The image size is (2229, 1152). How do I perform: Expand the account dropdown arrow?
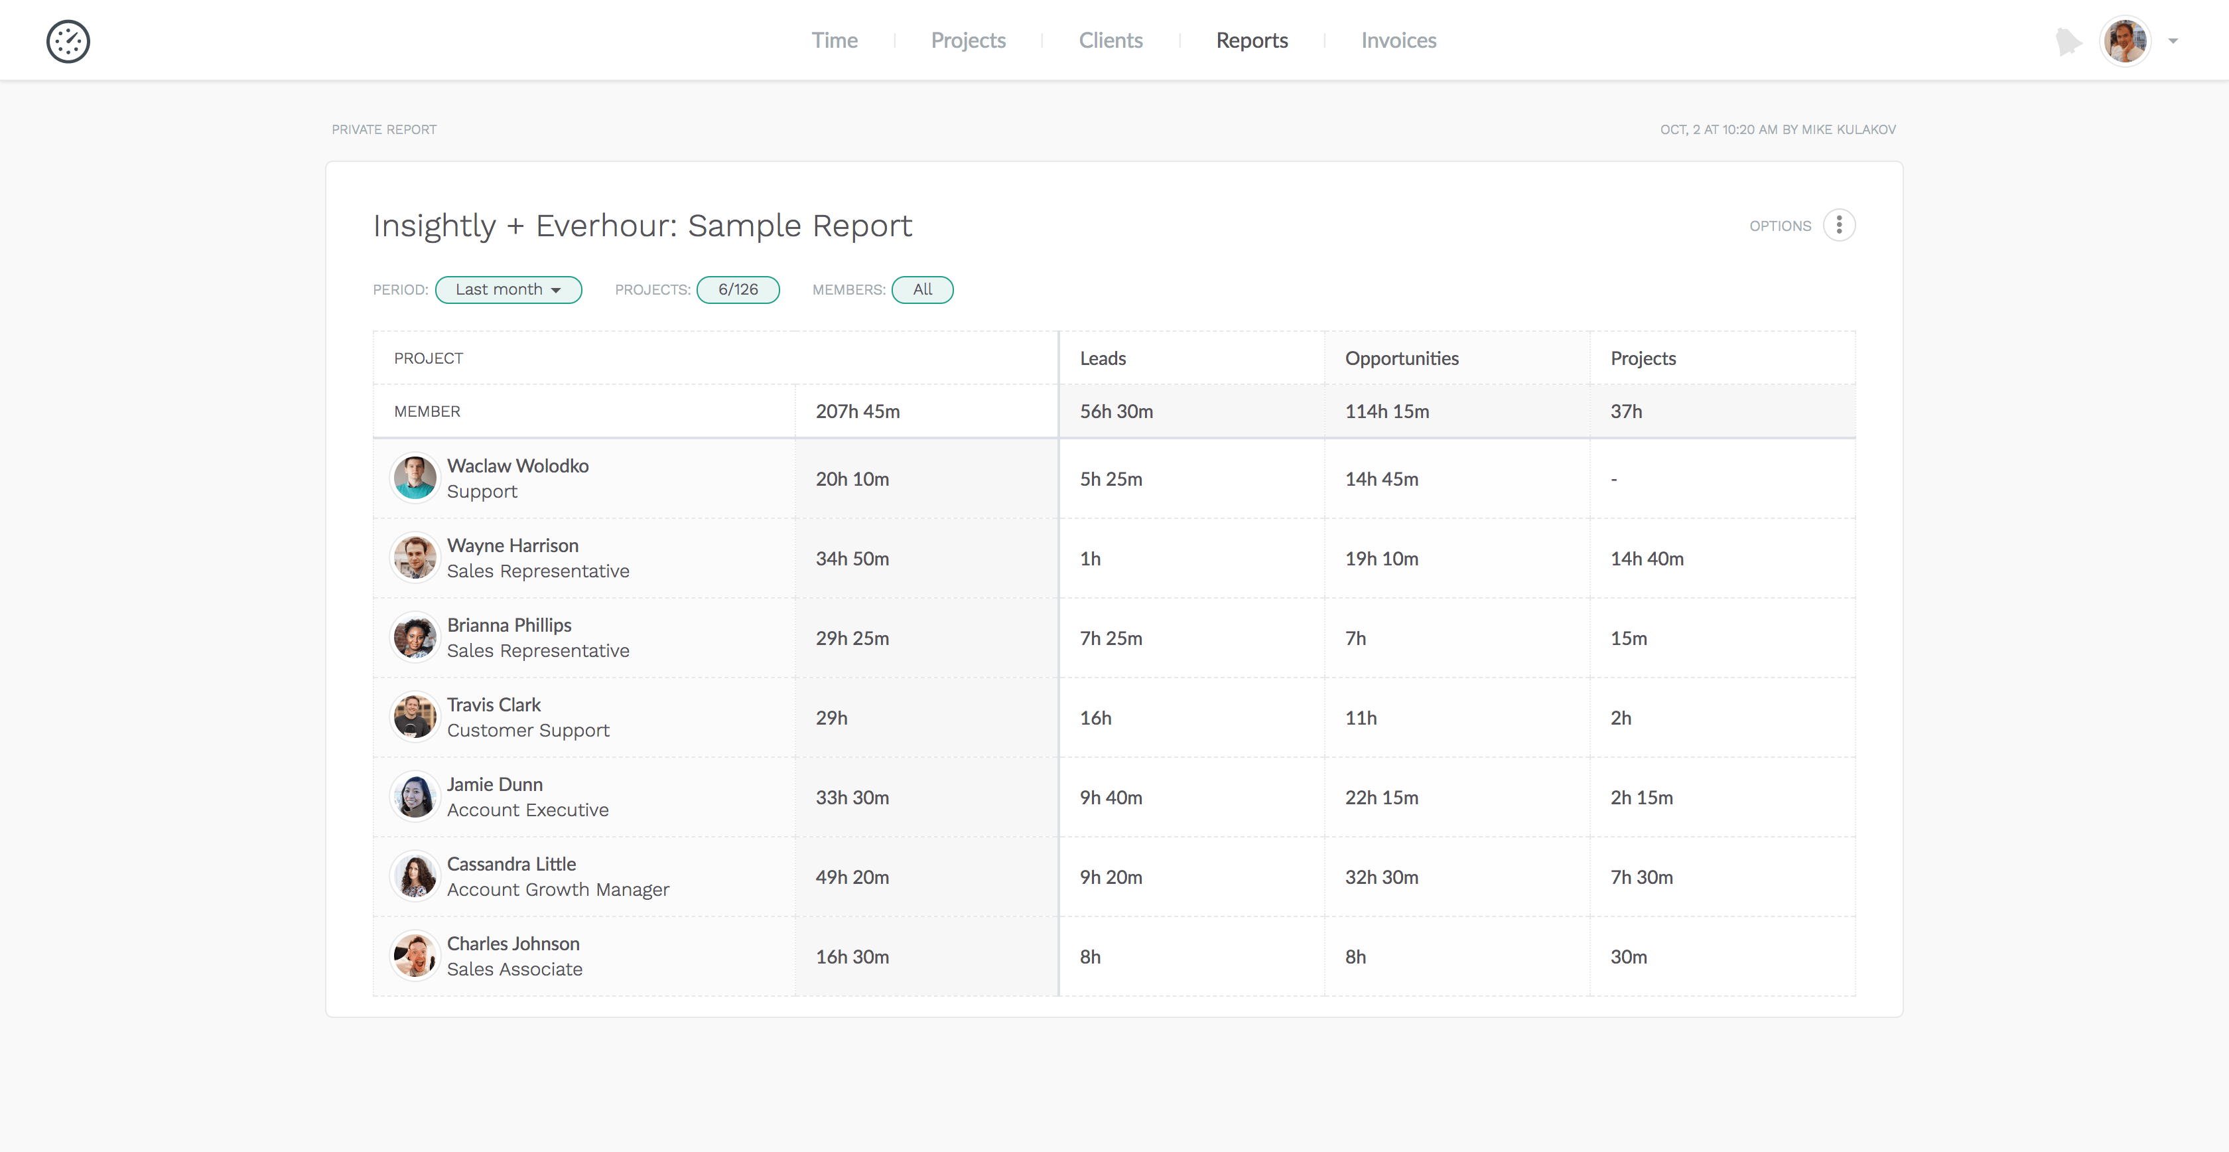(2173, 40)
